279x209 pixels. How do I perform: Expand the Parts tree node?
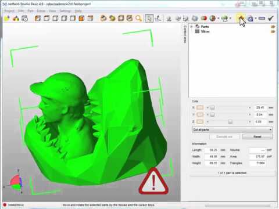point(192,27)
